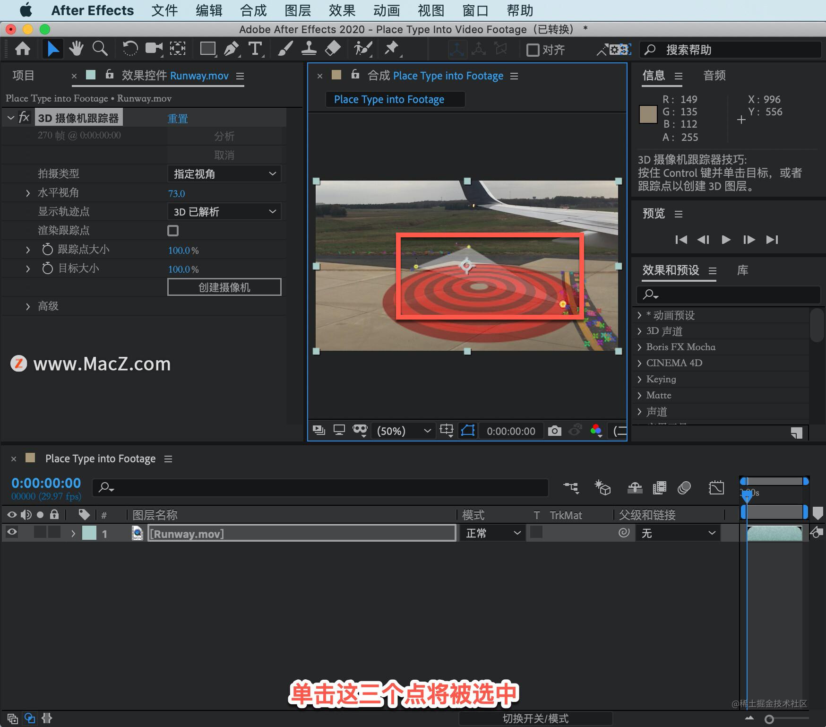This screenshot has height=727, width=826.
Task: Click the 创建摄像机 button
Action: [224, 287]
